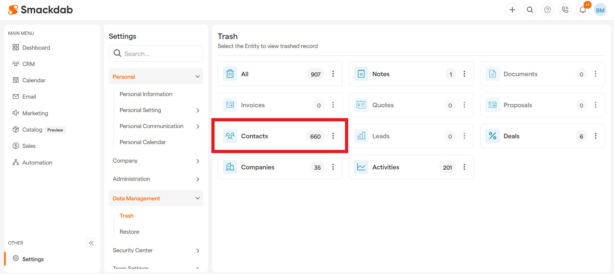Open the notifications bell icon

583,10
